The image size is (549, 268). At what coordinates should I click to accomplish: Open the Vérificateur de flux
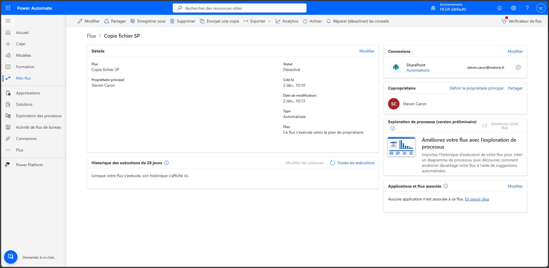coord(522,21)
